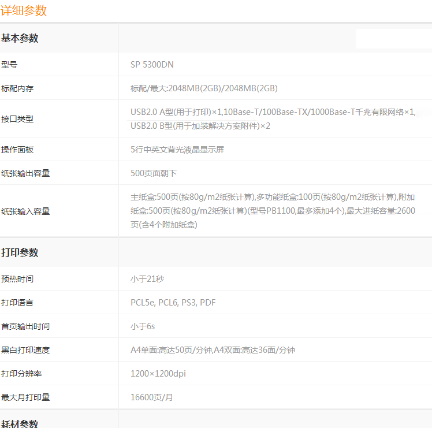Select the USB2.0 B型 interface line
This screenshot has width=432, height=428.
click(200, 126)
